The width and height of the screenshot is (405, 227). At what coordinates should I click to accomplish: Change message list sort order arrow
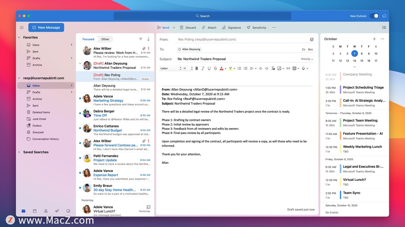pyautogui.click(x=149, y=39)
